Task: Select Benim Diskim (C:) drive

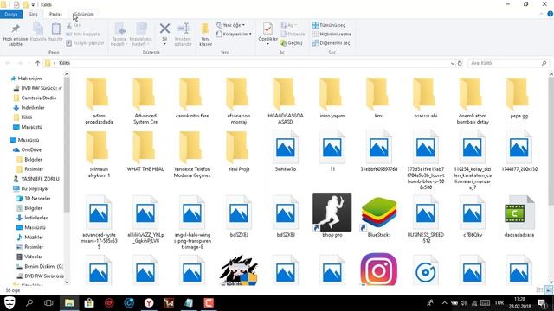Action: 44,266
